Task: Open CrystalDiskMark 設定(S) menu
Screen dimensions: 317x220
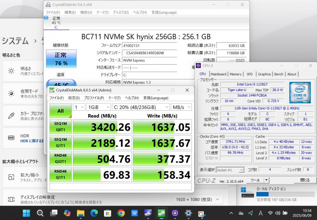Action: pos(74,98)
